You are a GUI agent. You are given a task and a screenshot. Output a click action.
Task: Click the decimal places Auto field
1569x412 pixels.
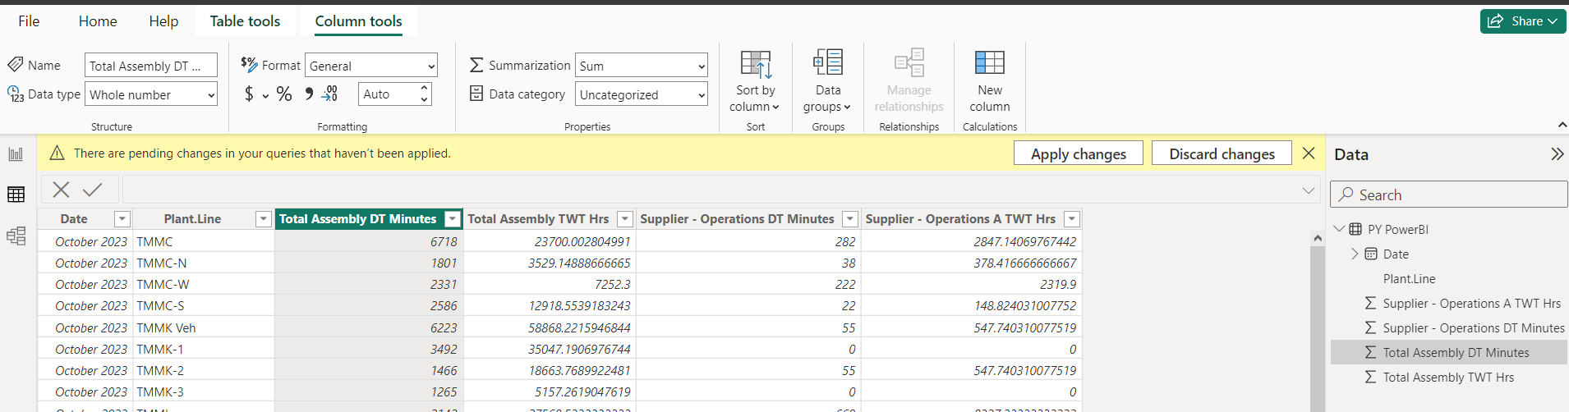point(388,94)
